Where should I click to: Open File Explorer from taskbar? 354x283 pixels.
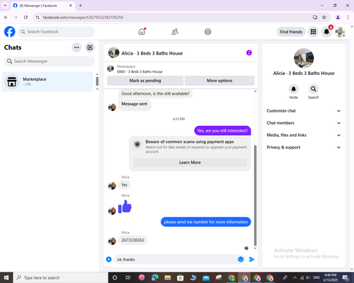[x=168, y=277]
